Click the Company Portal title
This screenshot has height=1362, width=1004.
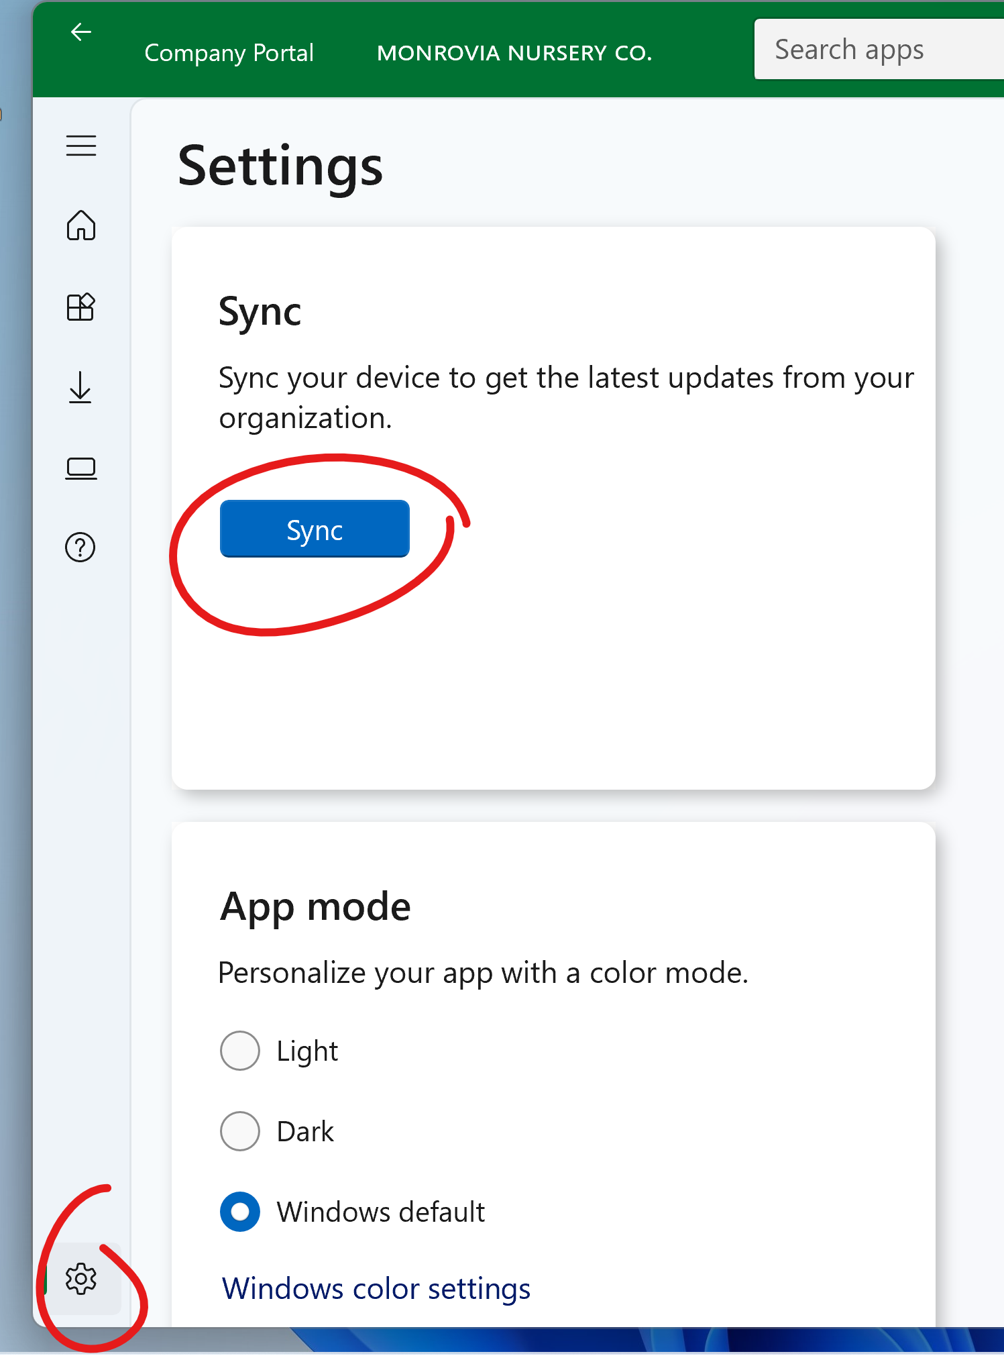click(229, 53)
